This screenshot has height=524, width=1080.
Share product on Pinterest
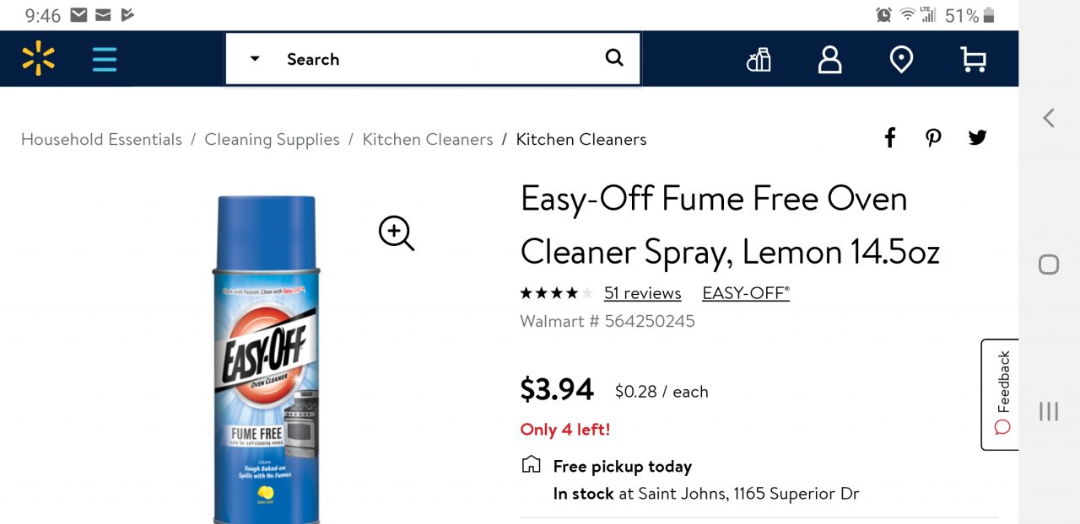pyautogui.click(x=933, y=138)
